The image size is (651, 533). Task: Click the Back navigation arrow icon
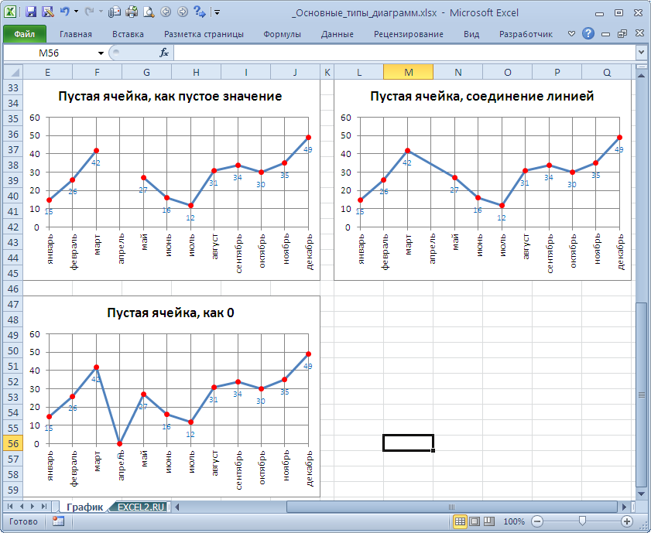pyautogui.click(x=166, y=12)
